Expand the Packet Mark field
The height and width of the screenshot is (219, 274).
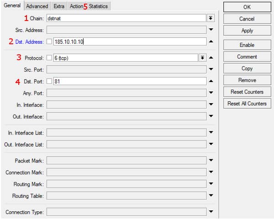[211, 160]
